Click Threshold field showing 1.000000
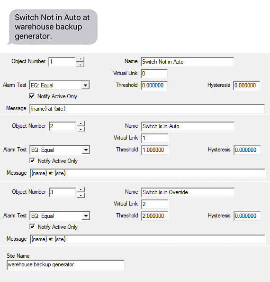Image resolution: width=270 pixels, height=282 pixels. coord(154,150)
